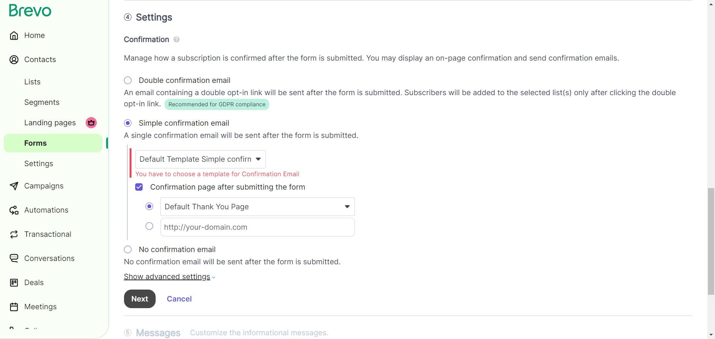The height and width of the screenshot is (339, 715).
Task: Click the Meetings calendar icon
Action: [14, 306]
